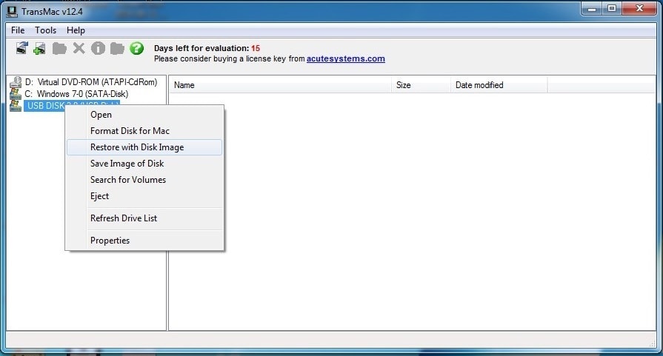Choose Restore with Disk Image
This screenshot has width=663, height=356.
pos(137,147)
